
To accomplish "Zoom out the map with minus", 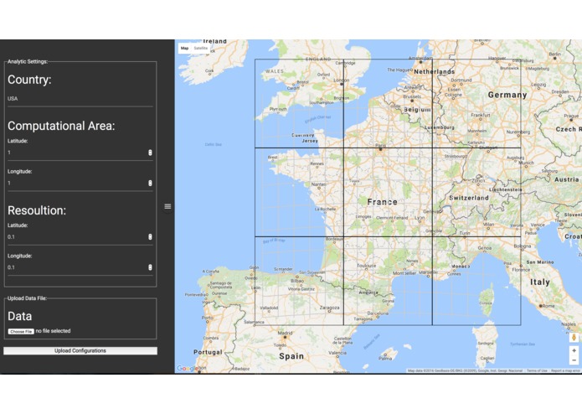I will (x=574, y=360).
